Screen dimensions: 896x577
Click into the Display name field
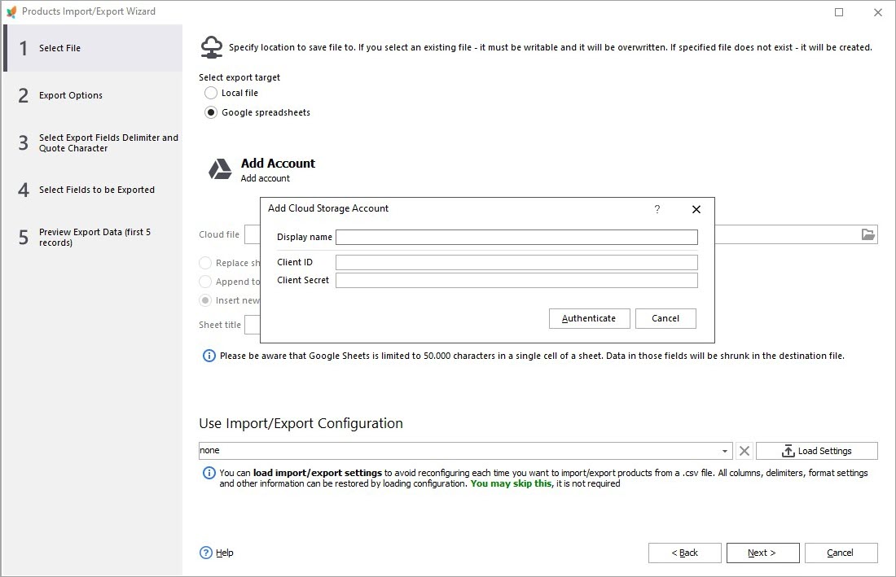(516, 237)
